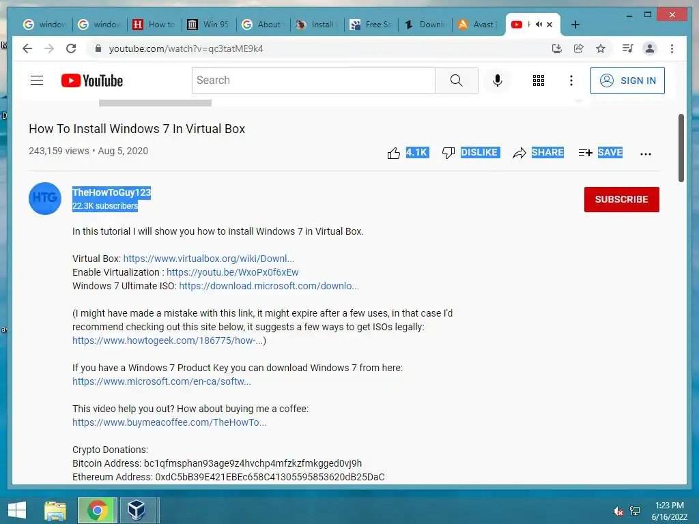Open the microsoft.com/en-ca software link
699x524 pixels.
(x=162, y=381)
